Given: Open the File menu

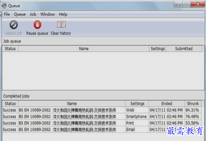Looking at the screenshot, I should tap(7, 14).
